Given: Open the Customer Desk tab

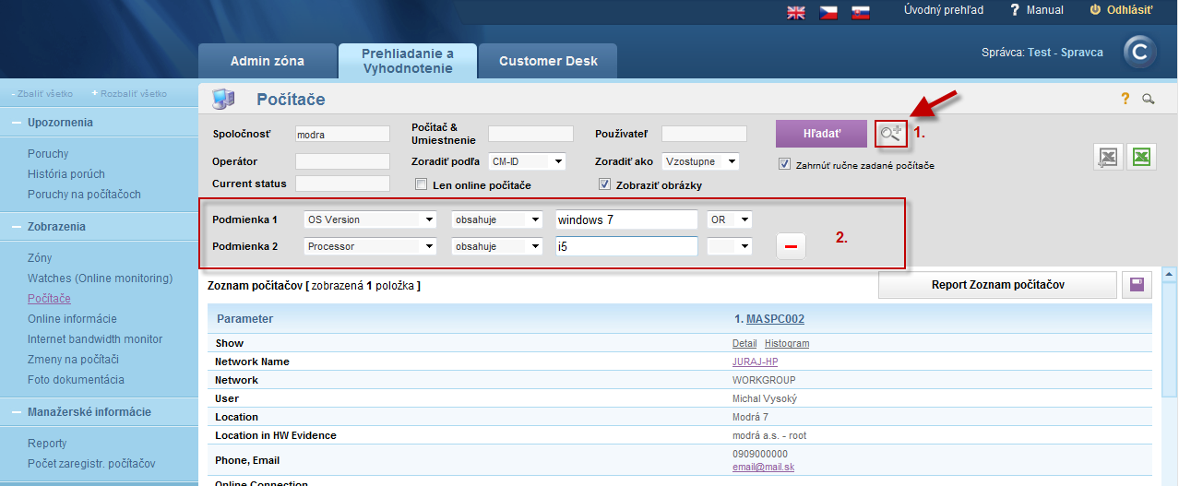Looking at the screenshot, I should click(x=548, y=61).
